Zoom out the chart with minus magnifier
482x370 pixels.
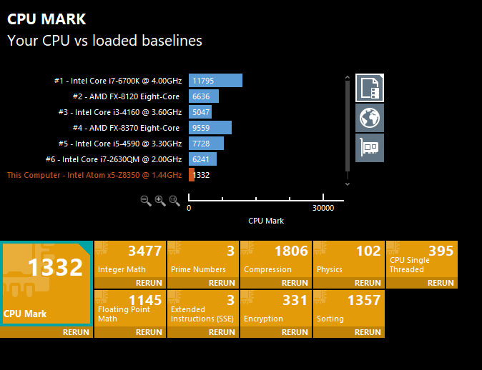coord(146,201)
